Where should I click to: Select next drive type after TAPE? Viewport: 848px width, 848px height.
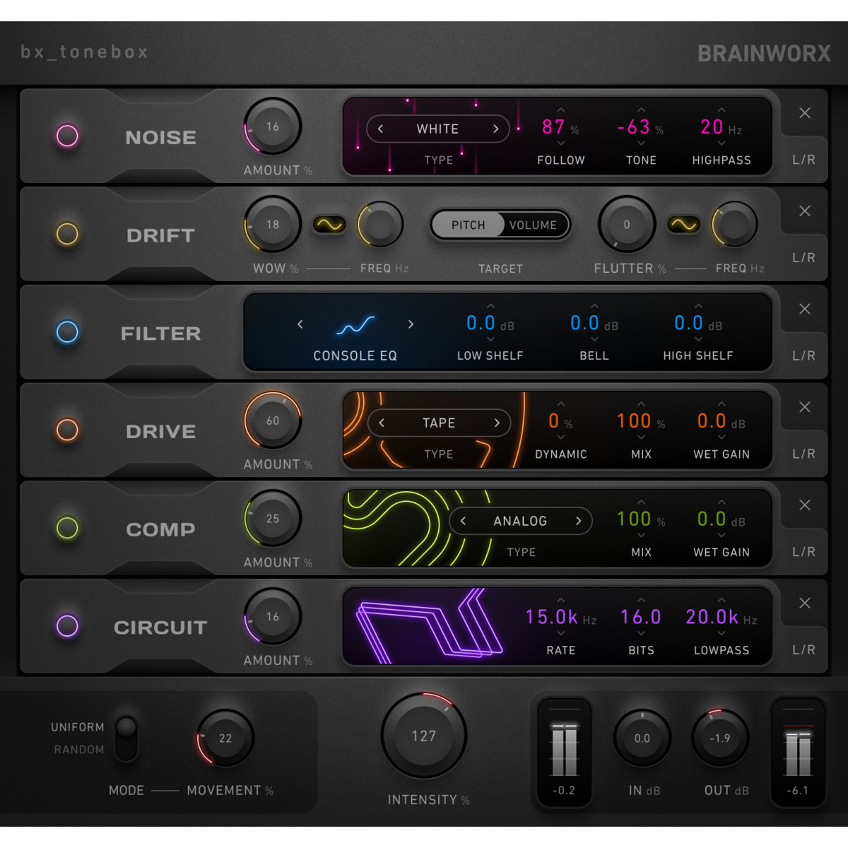click(497, 423)
